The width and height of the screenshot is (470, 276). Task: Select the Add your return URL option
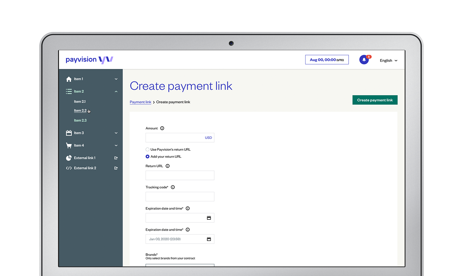point(147,156)
